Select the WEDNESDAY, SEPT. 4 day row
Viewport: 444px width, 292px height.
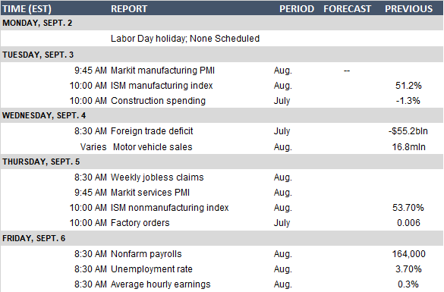coord(222,115)
